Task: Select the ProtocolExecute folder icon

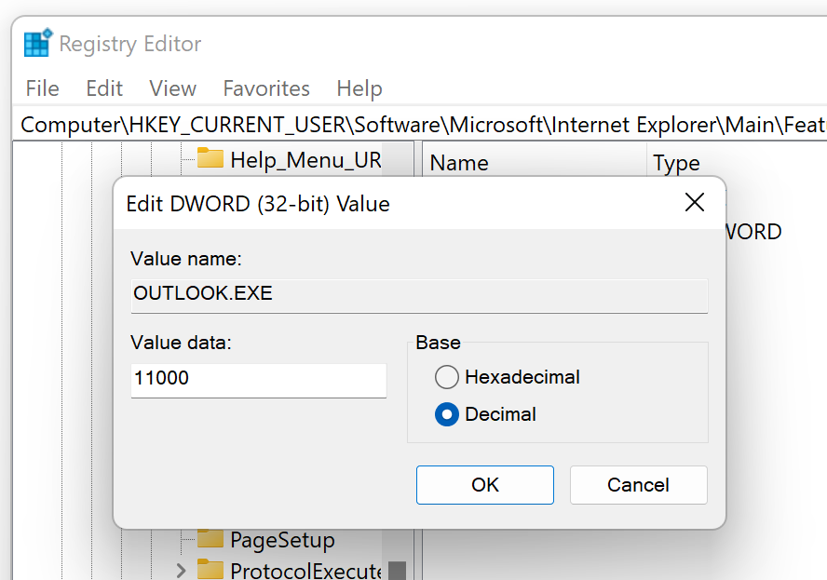Action: (210, 570)
